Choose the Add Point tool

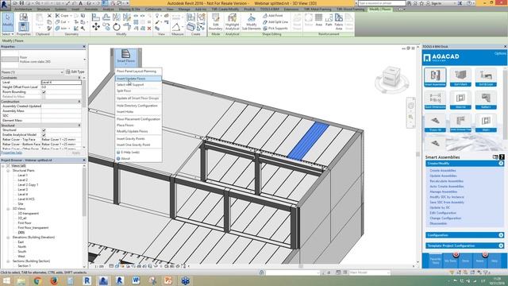[273, 16]
